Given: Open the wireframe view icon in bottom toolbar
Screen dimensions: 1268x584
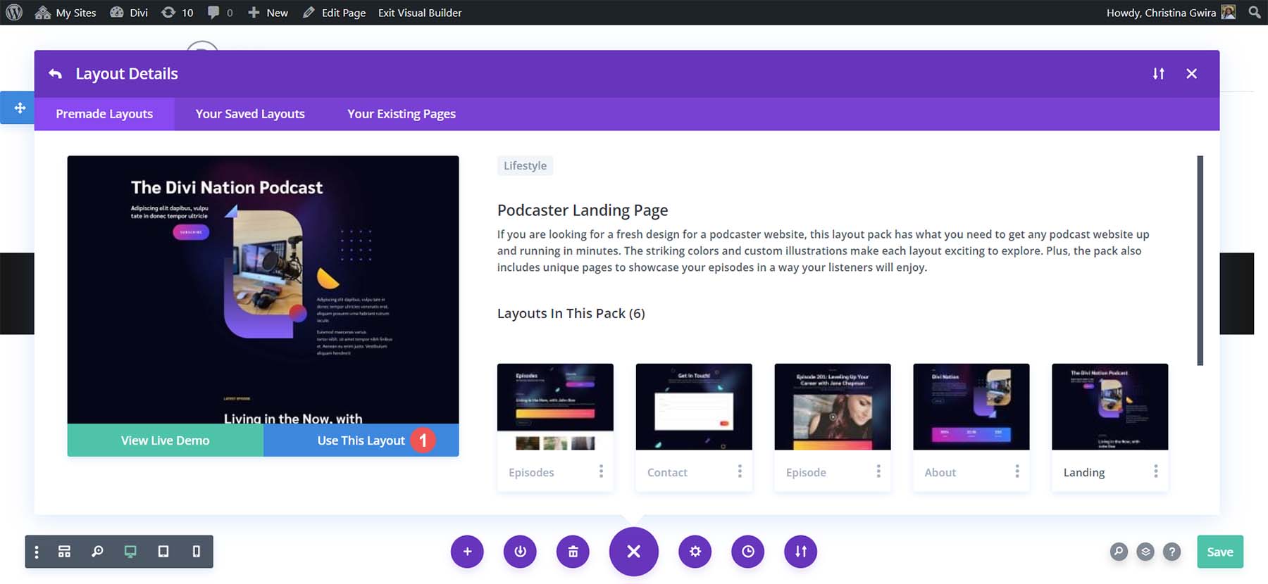Looking at the screenshot, I should 64,552.
